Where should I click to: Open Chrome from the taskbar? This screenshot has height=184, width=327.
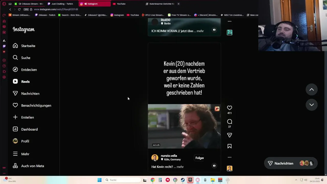(x=153, y=180)
